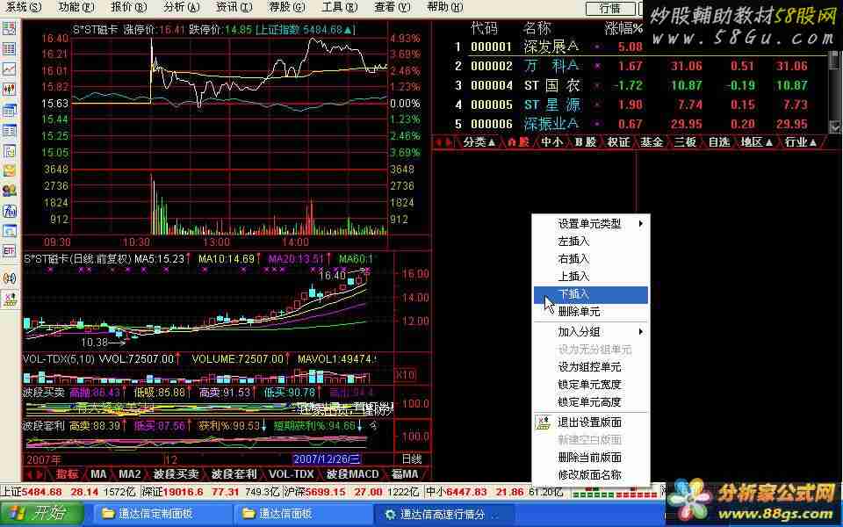
Task: Select 下插入 in the context menu
Action: pyautogui.click(x=590, y=294)
